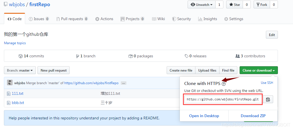The width and height of the screenshot is (293, 130).
Task: Click Find file button
Action: click(x=228, y=70)
